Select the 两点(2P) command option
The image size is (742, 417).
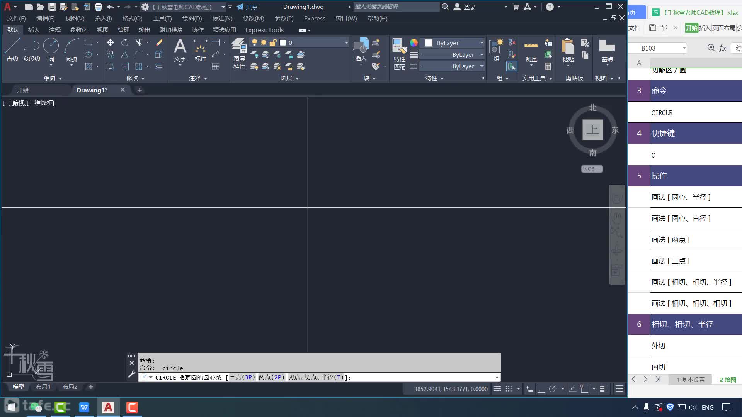click(271, 377)
